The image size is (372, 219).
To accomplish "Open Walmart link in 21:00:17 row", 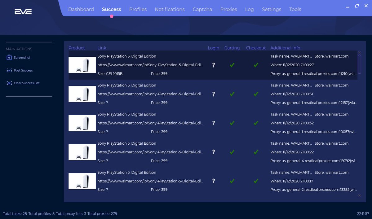I will tap(150, 181).
